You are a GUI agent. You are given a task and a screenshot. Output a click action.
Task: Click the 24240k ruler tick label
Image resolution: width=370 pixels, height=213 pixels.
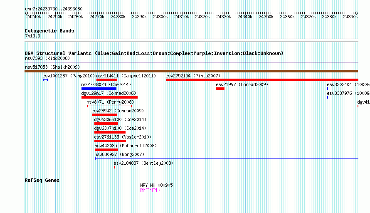click(34, 17)
